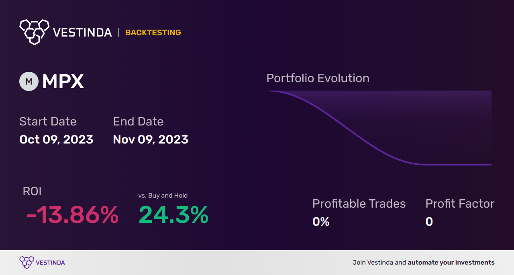The width and height of the screenshot is (514, 275).
Task: Click the ROI value -13.86%
Action: pos(72,215)
